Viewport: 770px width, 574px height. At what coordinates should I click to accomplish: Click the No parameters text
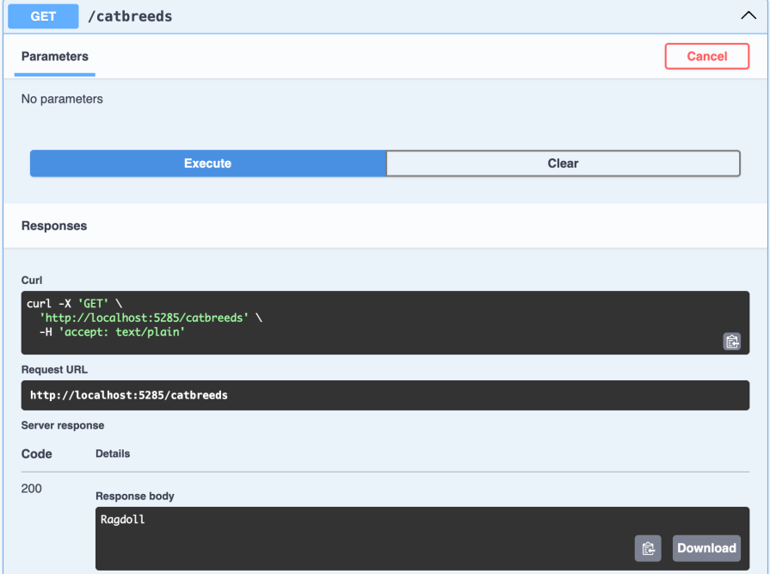pyautogui.click(x=62, y=99)
